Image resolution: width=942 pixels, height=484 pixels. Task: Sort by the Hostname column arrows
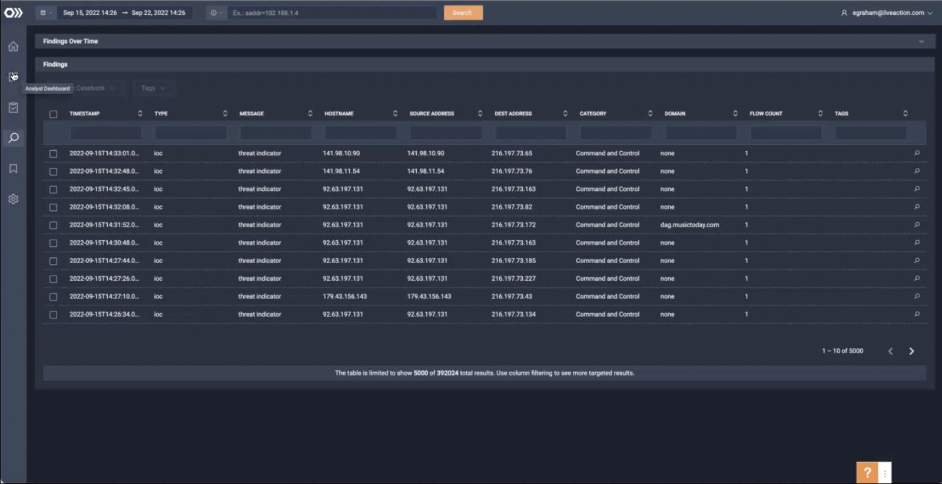point(395,113)
